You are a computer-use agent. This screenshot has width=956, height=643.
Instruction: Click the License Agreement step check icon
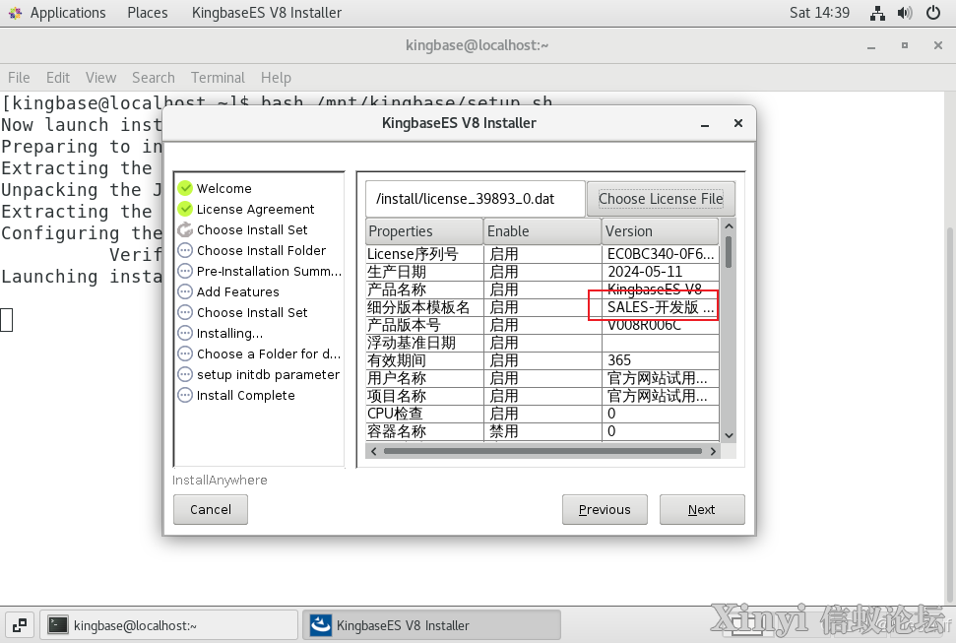click(x=185, y=209)
